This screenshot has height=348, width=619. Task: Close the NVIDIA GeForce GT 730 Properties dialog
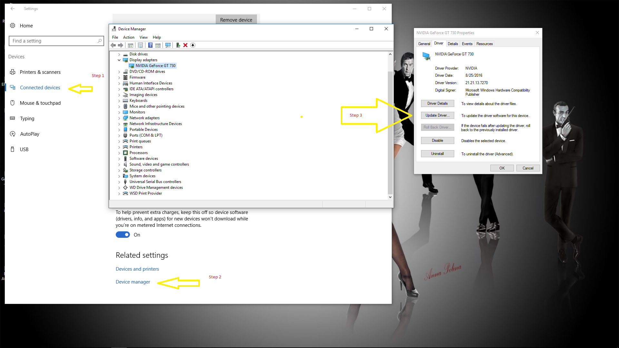click(x=537, y=33)
